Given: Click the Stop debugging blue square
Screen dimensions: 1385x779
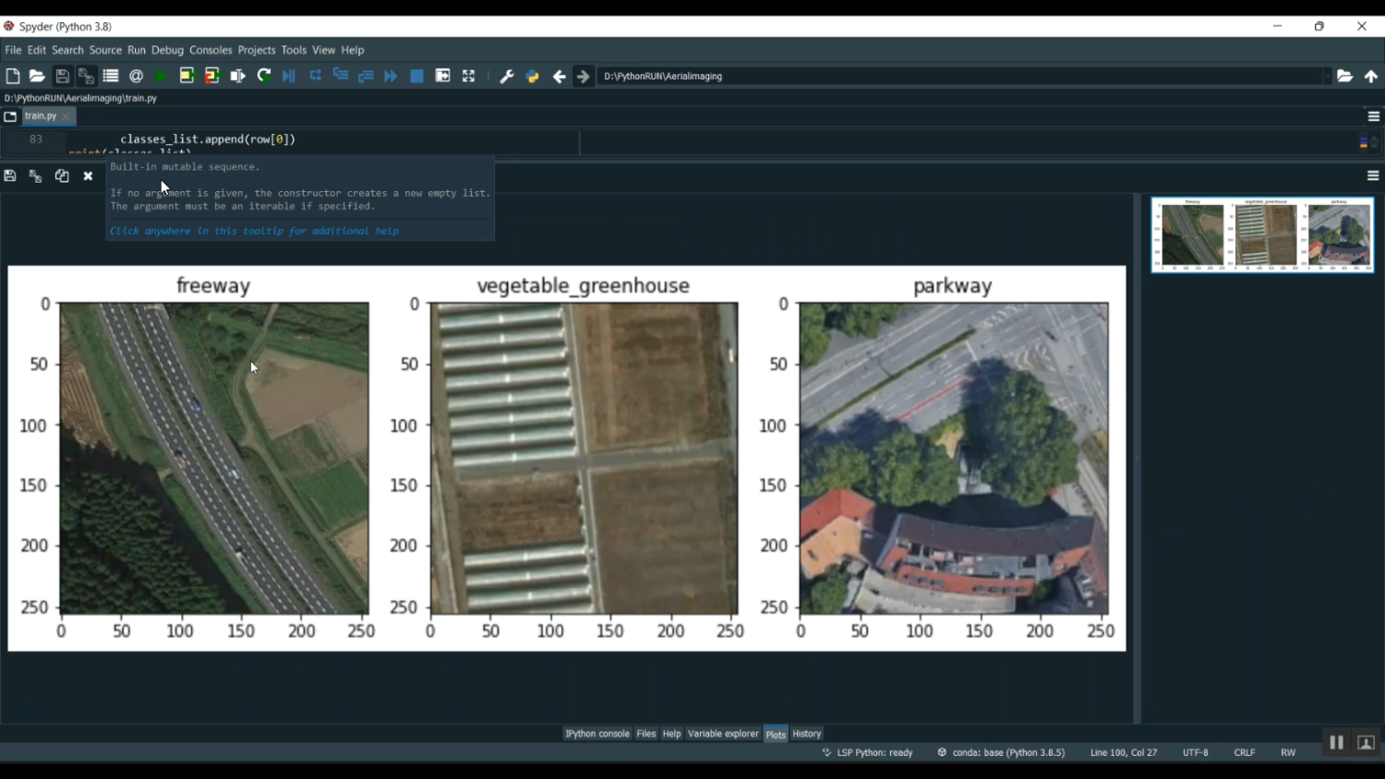Looking at the screenshot, I should (417, 77).
